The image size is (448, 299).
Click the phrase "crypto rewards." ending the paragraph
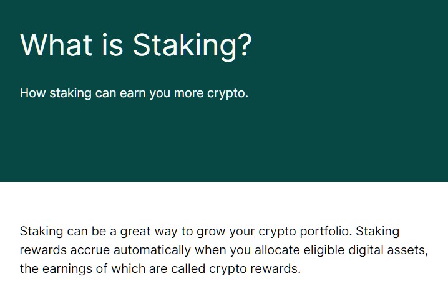255,269
